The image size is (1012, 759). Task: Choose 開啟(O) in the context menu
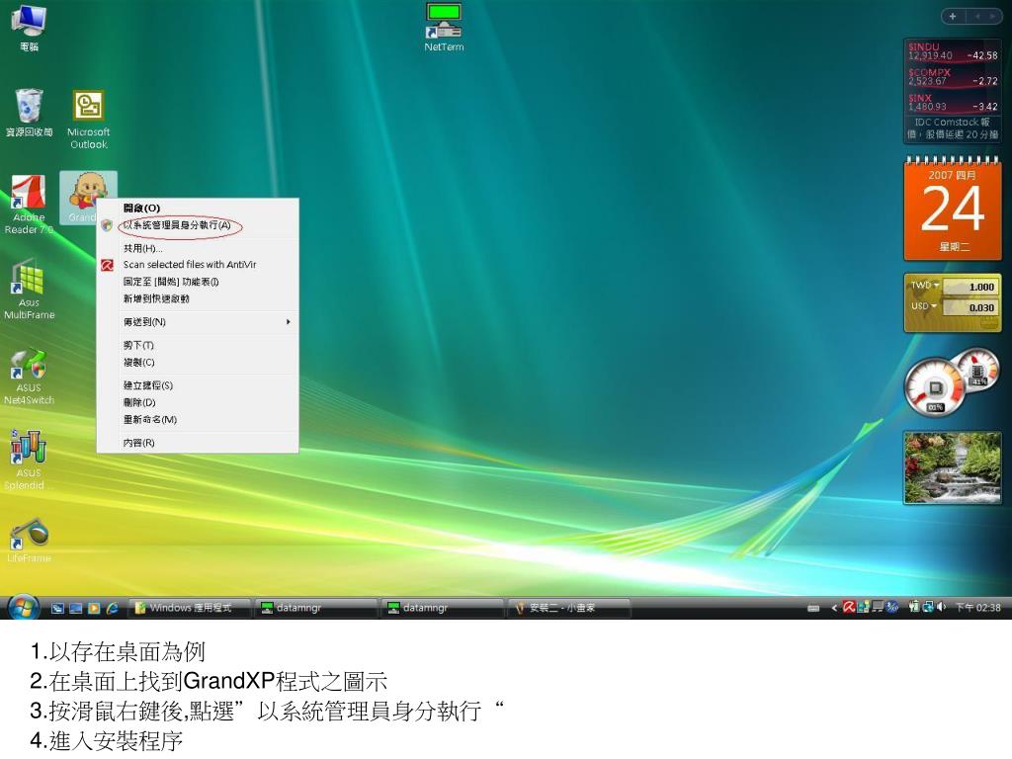(198, 208)
